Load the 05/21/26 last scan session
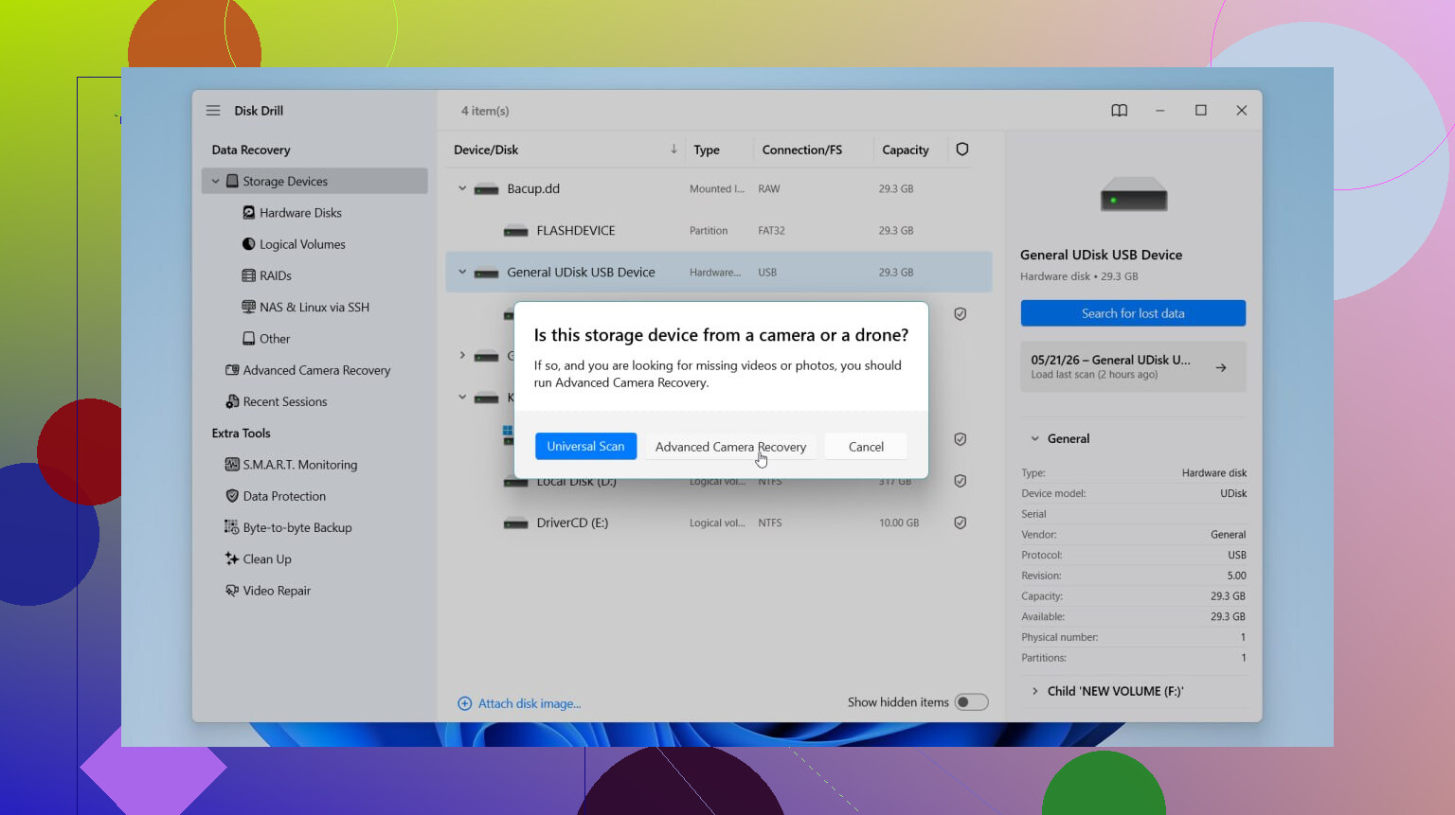Viewport: 1455px width, 815px height. (1133, 366)
